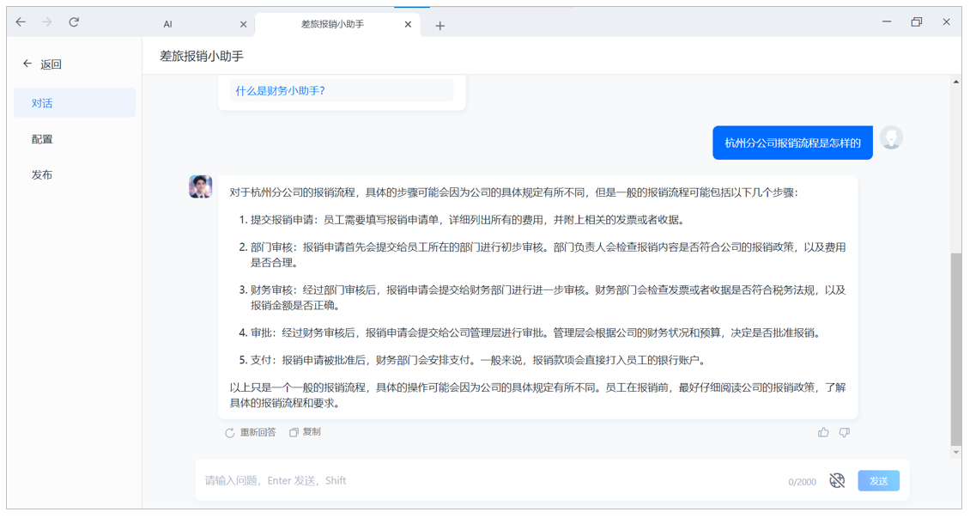This screenshot has height=518, width=970.
Task: Close the AI tab
Action: pyautogui.click(x=243, y=24)
